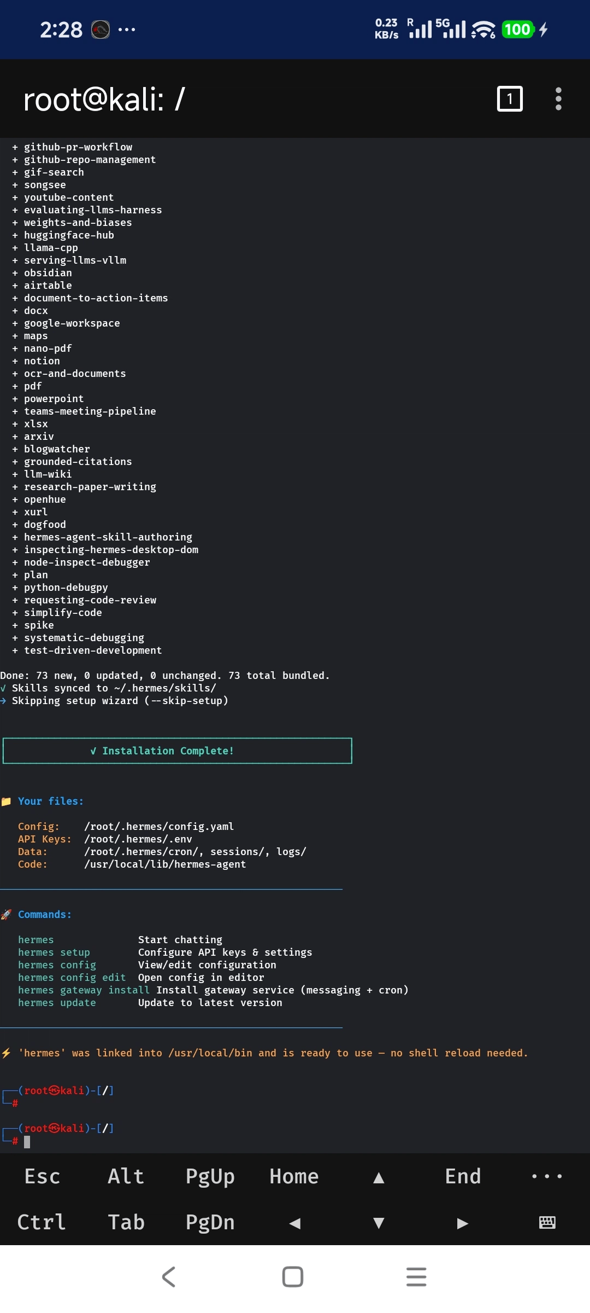Viewport: 590px width, 1313px height.
Task: Tap the End key
Action: tap(463, 1176)
